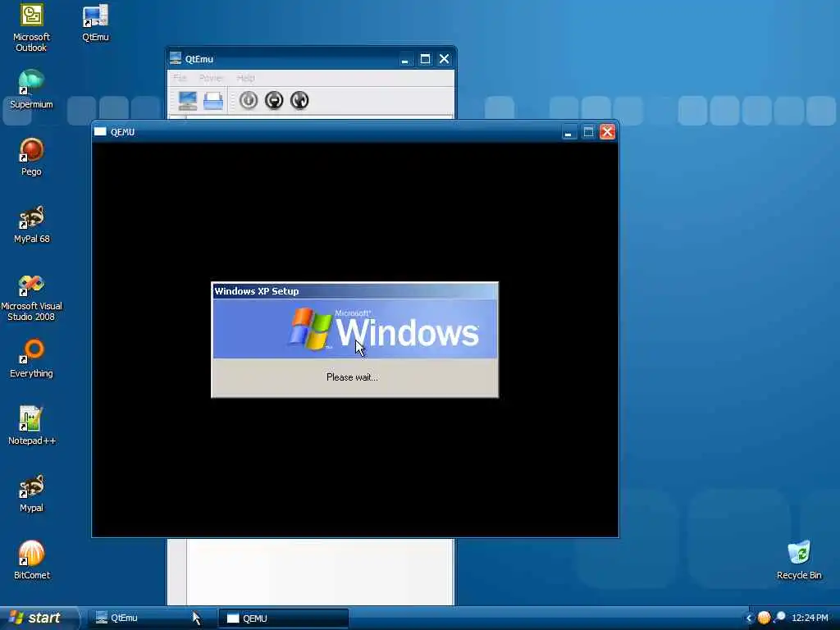
Task: Open the Help menu in QtEmu
Action: [x=246, y=78]
